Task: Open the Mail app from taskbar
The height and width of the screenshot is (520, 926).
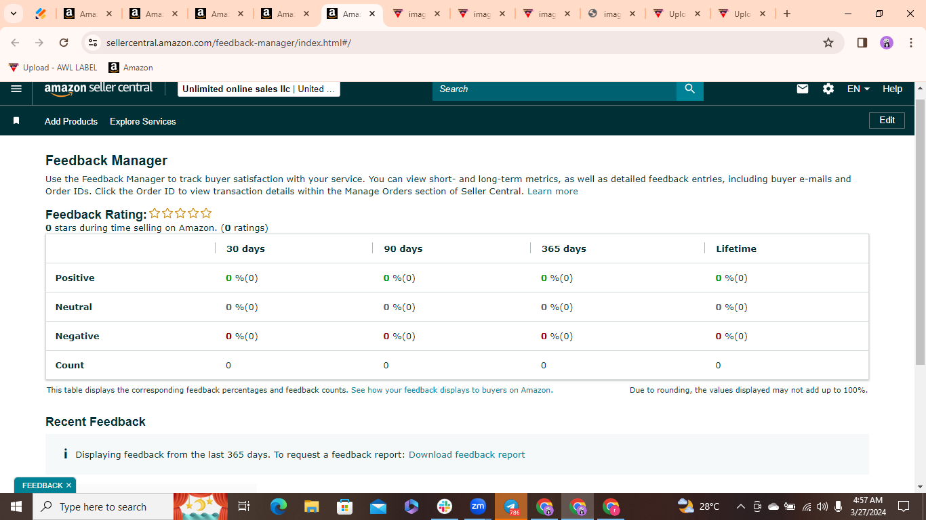Action: (x=378, y=506)
